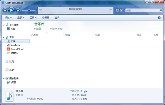The image size is (165, 105).
Task: Select the 音乐 sidebar item
Action: point(12,37)
